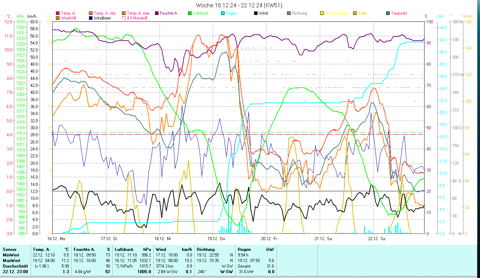Click the "19.12. Do" date marker
The width and height of the screenshot is (480, 278).
coord(216,239)
